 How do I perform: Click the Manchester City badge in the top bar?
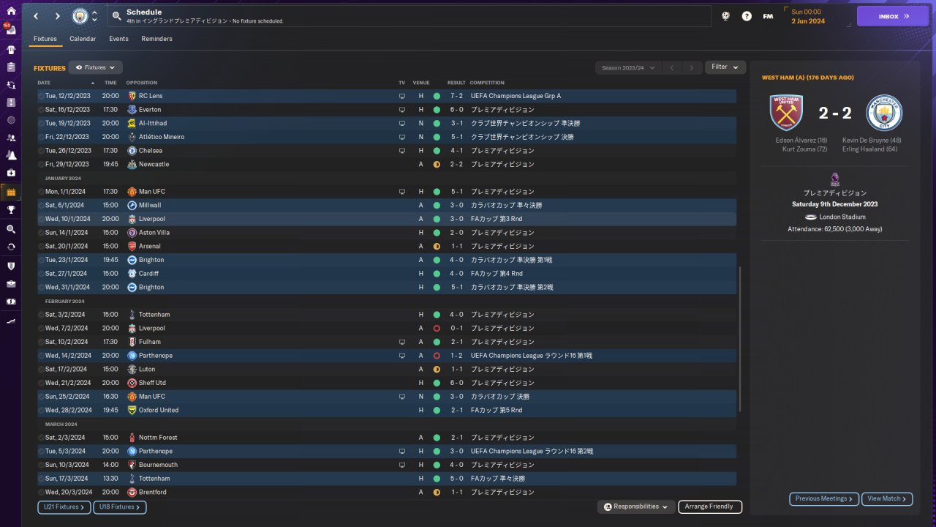[79, 16]
